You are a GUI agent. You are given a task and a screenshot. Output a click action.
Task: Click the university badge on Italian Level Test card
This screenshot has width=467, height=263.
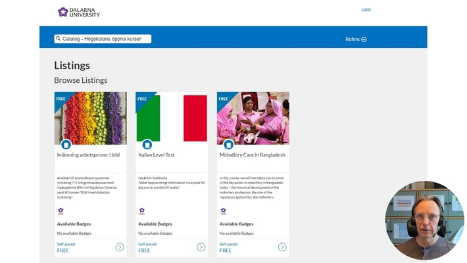click(x=142, y=211)
